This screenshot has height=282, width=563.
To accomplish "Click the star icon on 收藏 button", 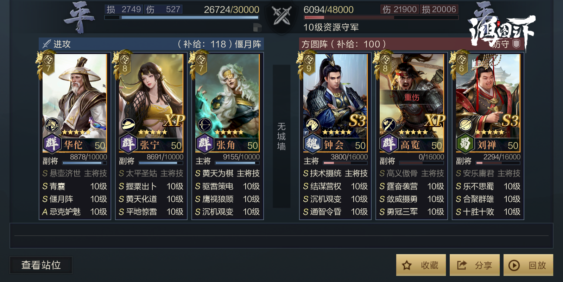I will point(407,265).
